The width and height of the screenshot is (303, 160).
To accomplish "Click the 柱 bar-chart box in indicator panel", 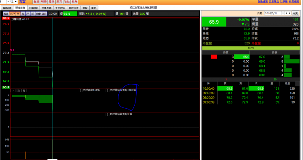I will [24, 91].
